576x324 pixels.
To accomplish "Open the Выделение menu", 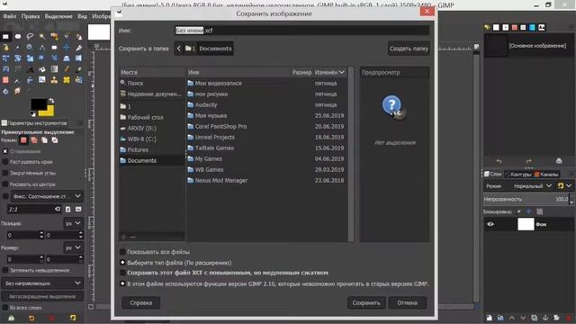I will (58, 16).
